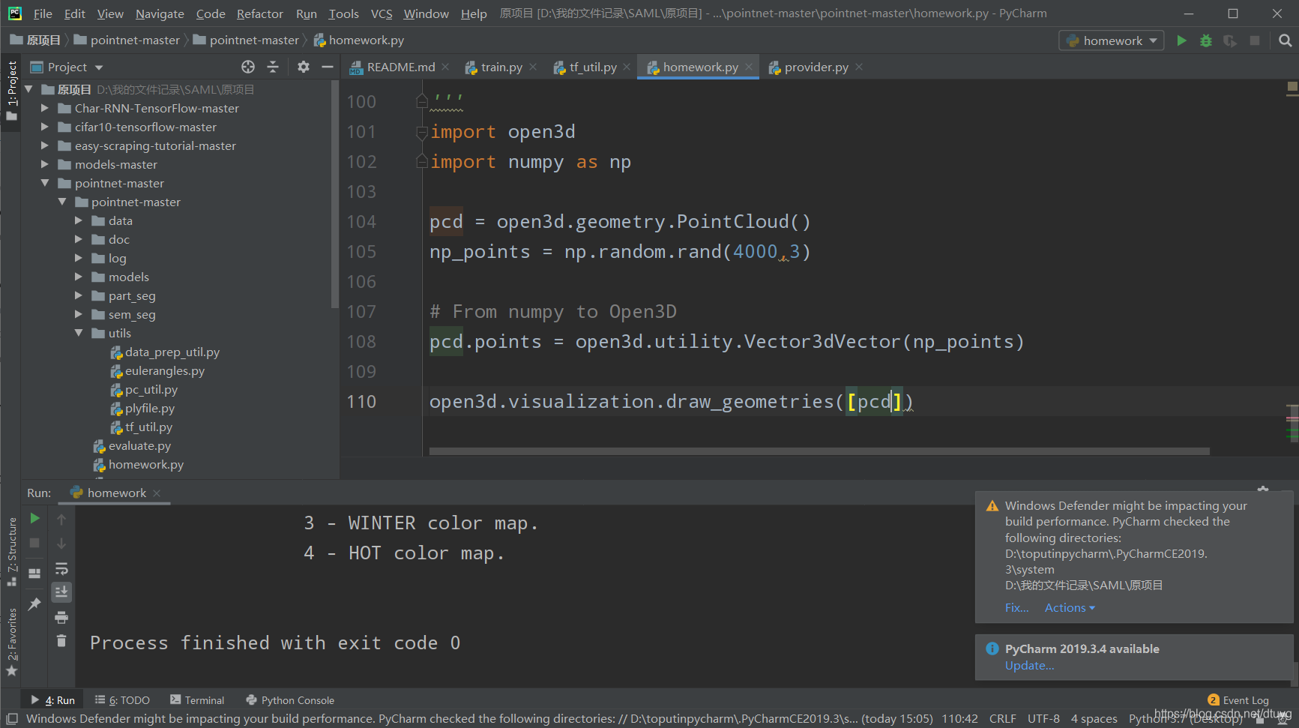Click Fix... in Windows Defender notification

tap(1016, 607)
